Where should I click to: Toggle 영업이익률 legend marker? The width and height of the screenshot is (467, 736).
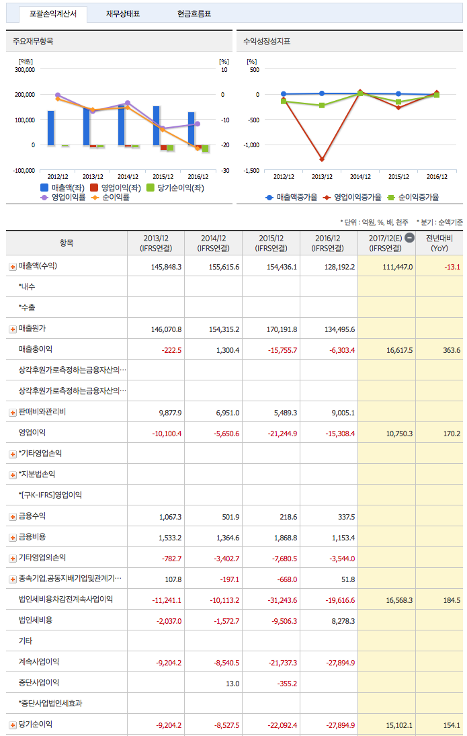coord(44,198)
